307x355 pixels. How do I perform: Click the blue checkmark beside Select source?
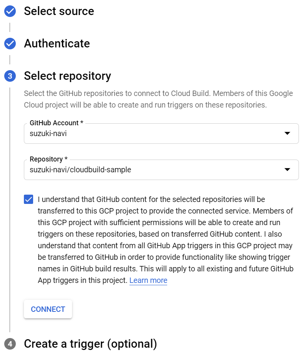10,11
